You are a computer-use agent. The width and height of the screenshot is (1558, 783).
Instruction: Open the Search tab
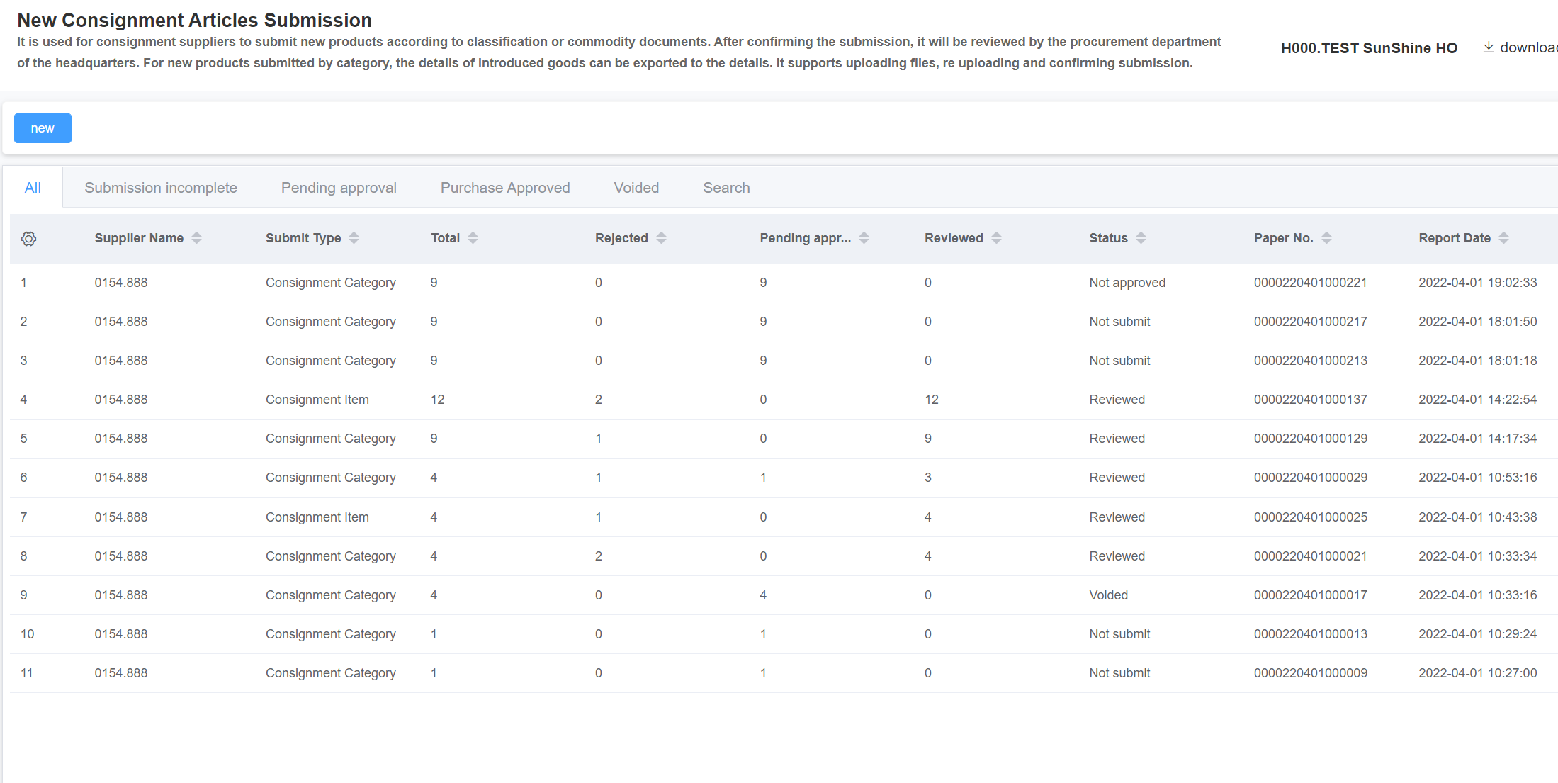pyautogui.click(x=726, y=188)
